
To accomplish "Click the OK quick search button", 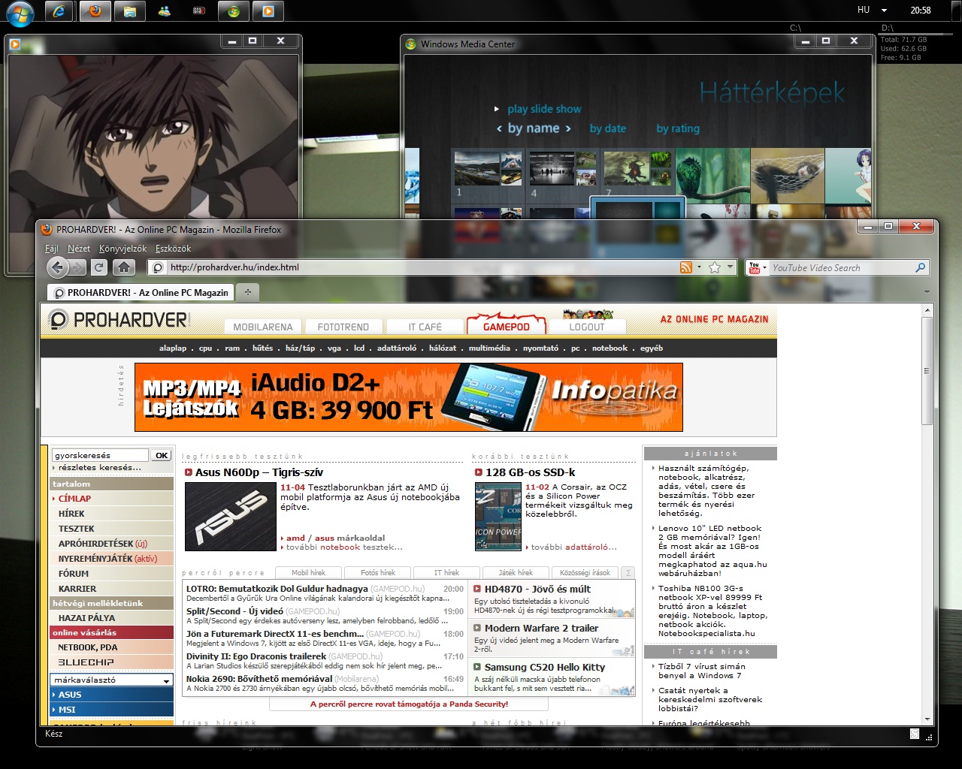I will point(162,455).
